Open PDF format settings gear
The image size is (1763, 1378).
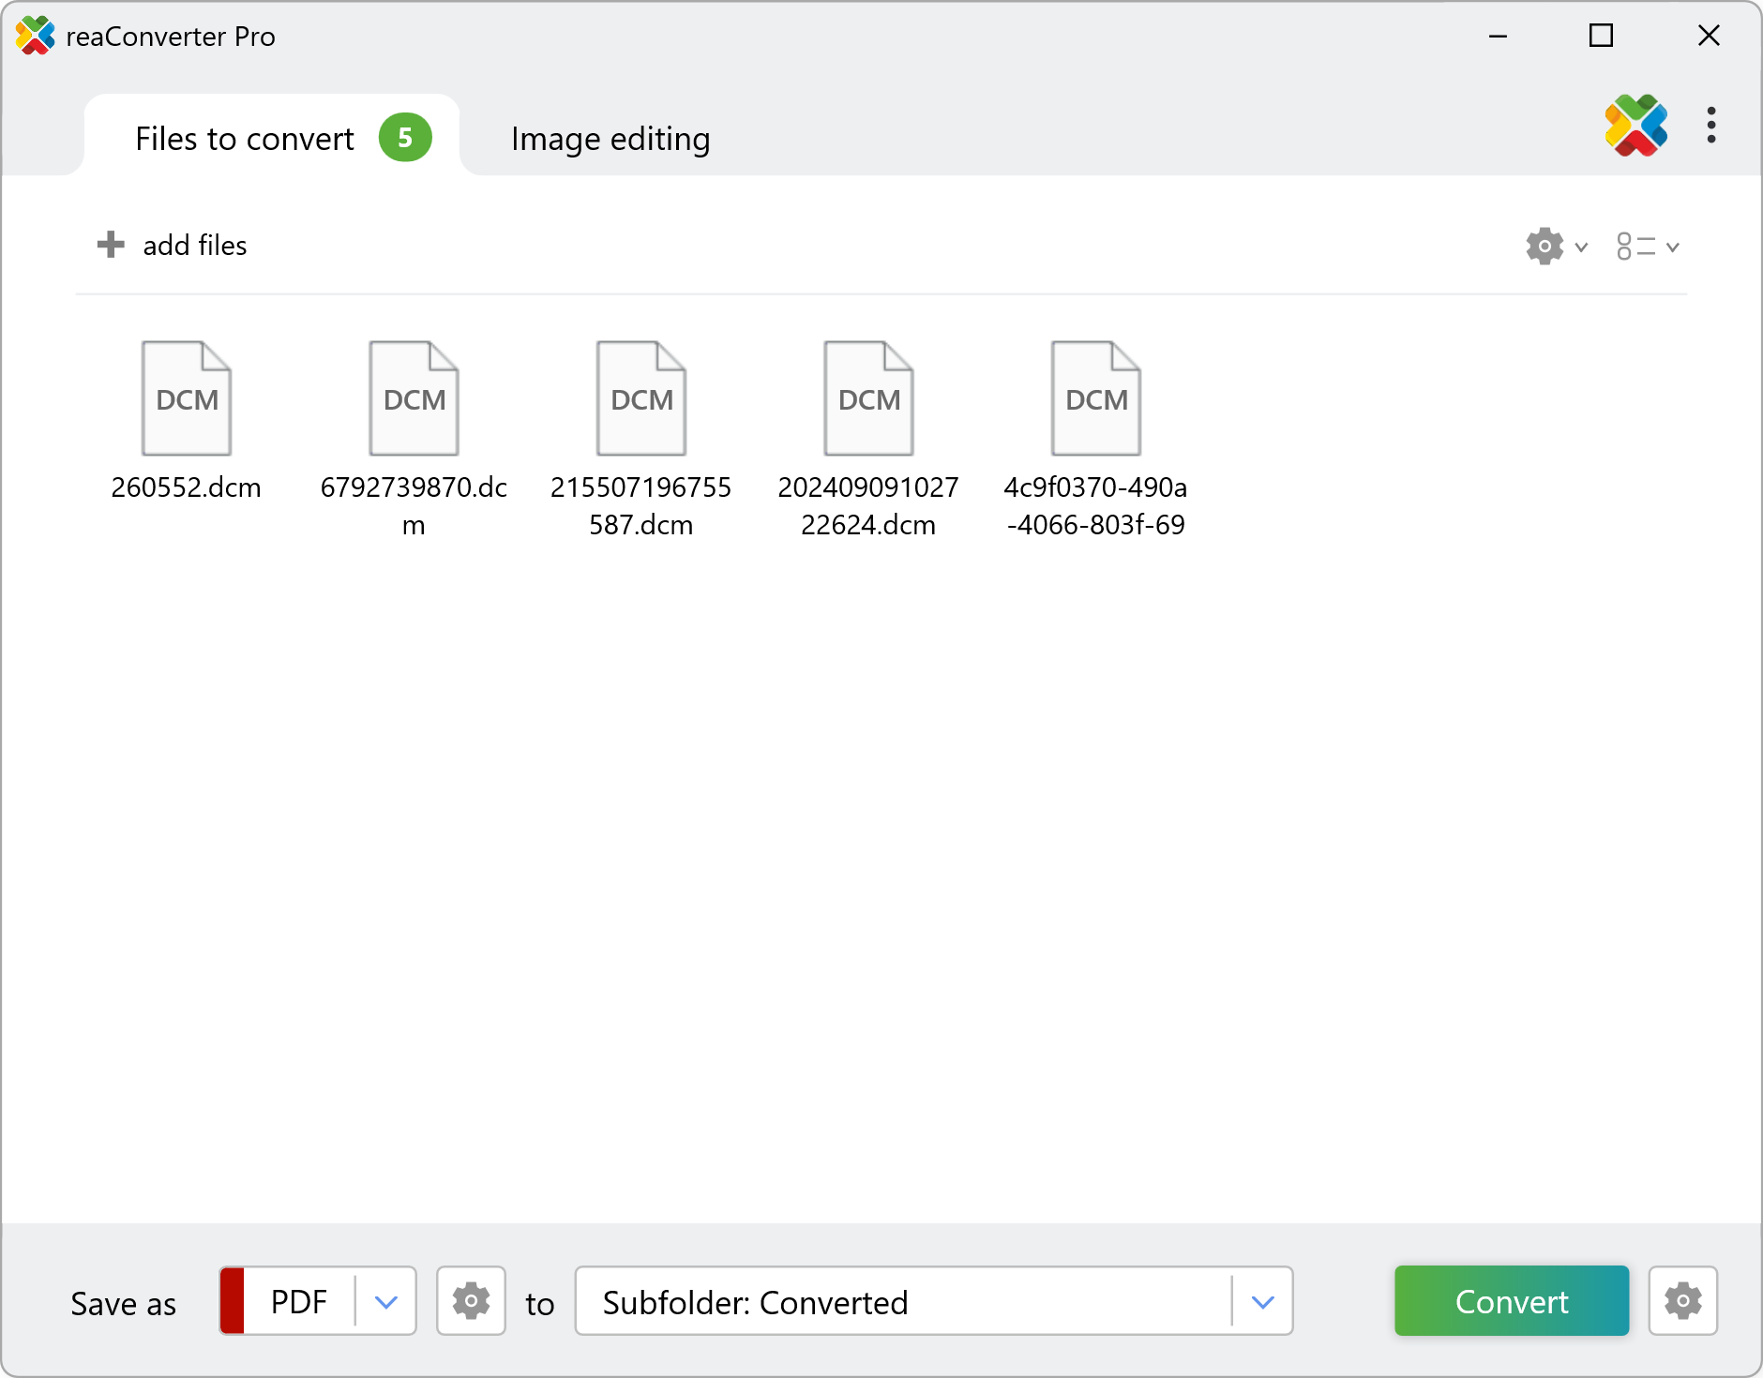click(470, 1301)
